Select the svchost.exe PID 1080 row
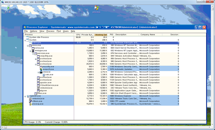The width and height of the screenshot is (215, 130). point(101,77)
